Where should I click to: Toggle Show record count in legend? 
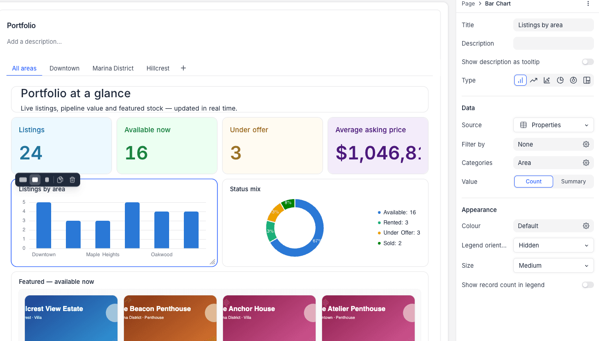(587, 285)
